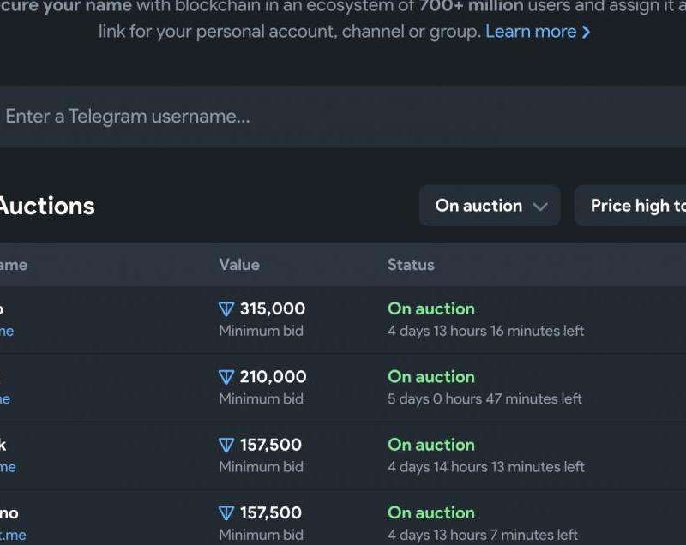Open the Price high to low sort dropdown
This screenshot has width=686, height=545.
[x=630, y=206]
